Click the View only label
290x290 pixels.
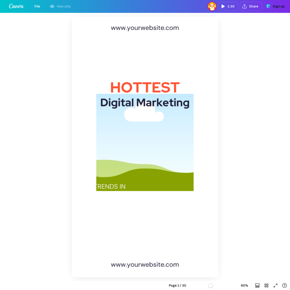(64, 6)
